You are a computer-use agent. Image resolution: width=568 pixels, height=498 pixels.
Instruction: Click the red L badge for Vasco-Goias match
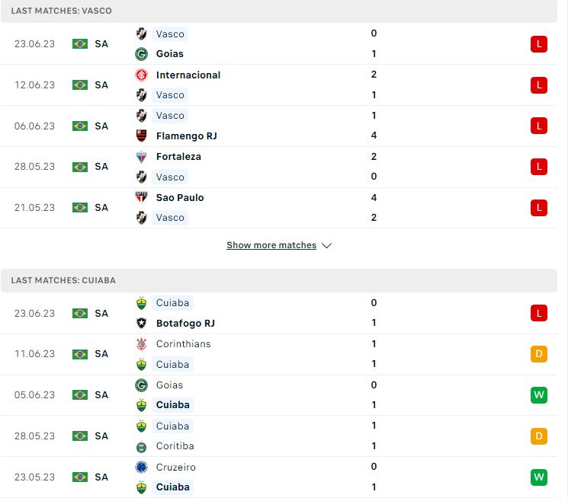click(x=539, y=44)
